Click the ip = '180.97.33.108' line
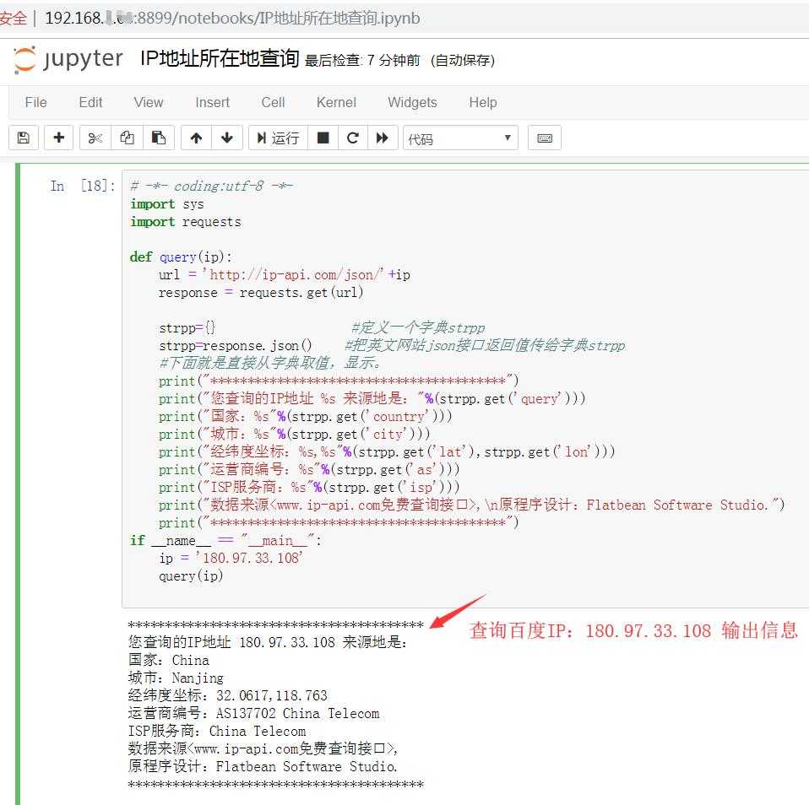This screenshot has width=809, height=805. [231, 558]
